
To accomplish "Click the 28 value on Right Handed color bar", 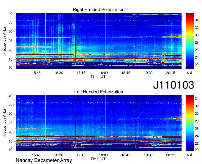I will pos(197,42).
